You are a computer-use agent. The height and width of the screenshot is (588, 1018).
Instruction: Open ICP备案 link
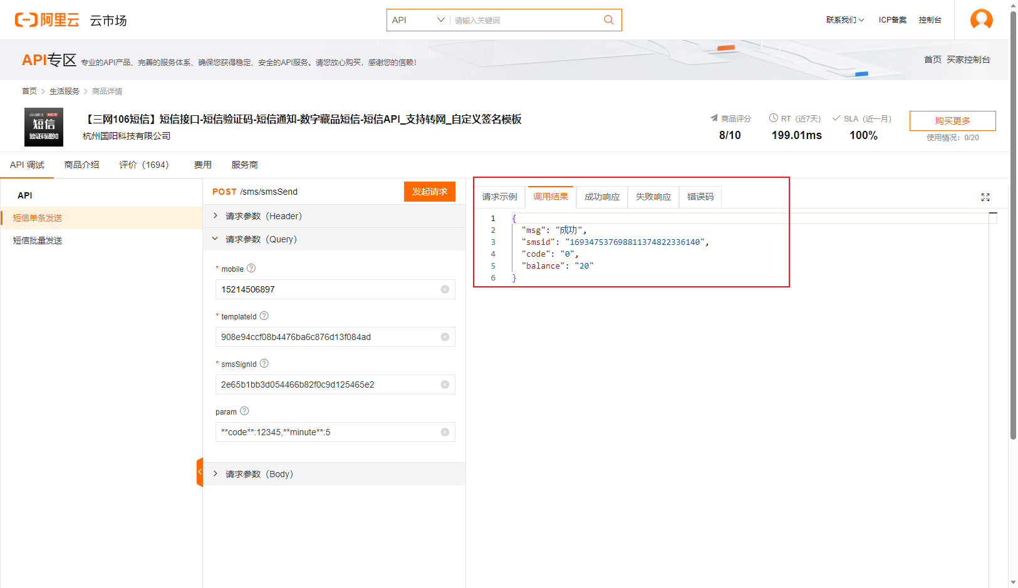(x=892, y=20)
